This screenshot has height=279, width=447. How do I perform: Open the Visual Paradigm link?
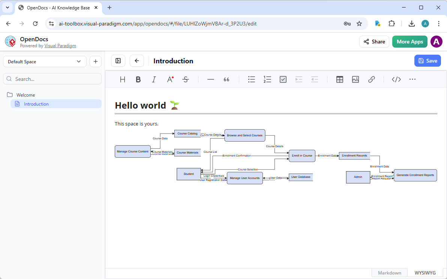tap(60, 45)
